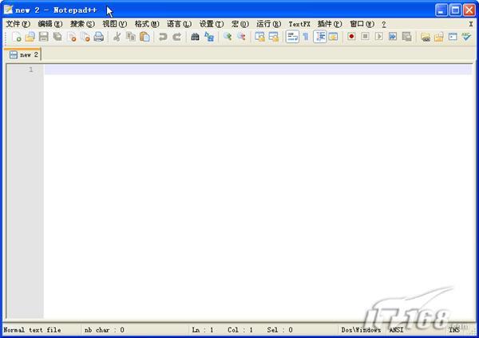Screen dimensions: 479x338
Task: Click 'Col : 1' in the status bar
Action: coord(240,330)
